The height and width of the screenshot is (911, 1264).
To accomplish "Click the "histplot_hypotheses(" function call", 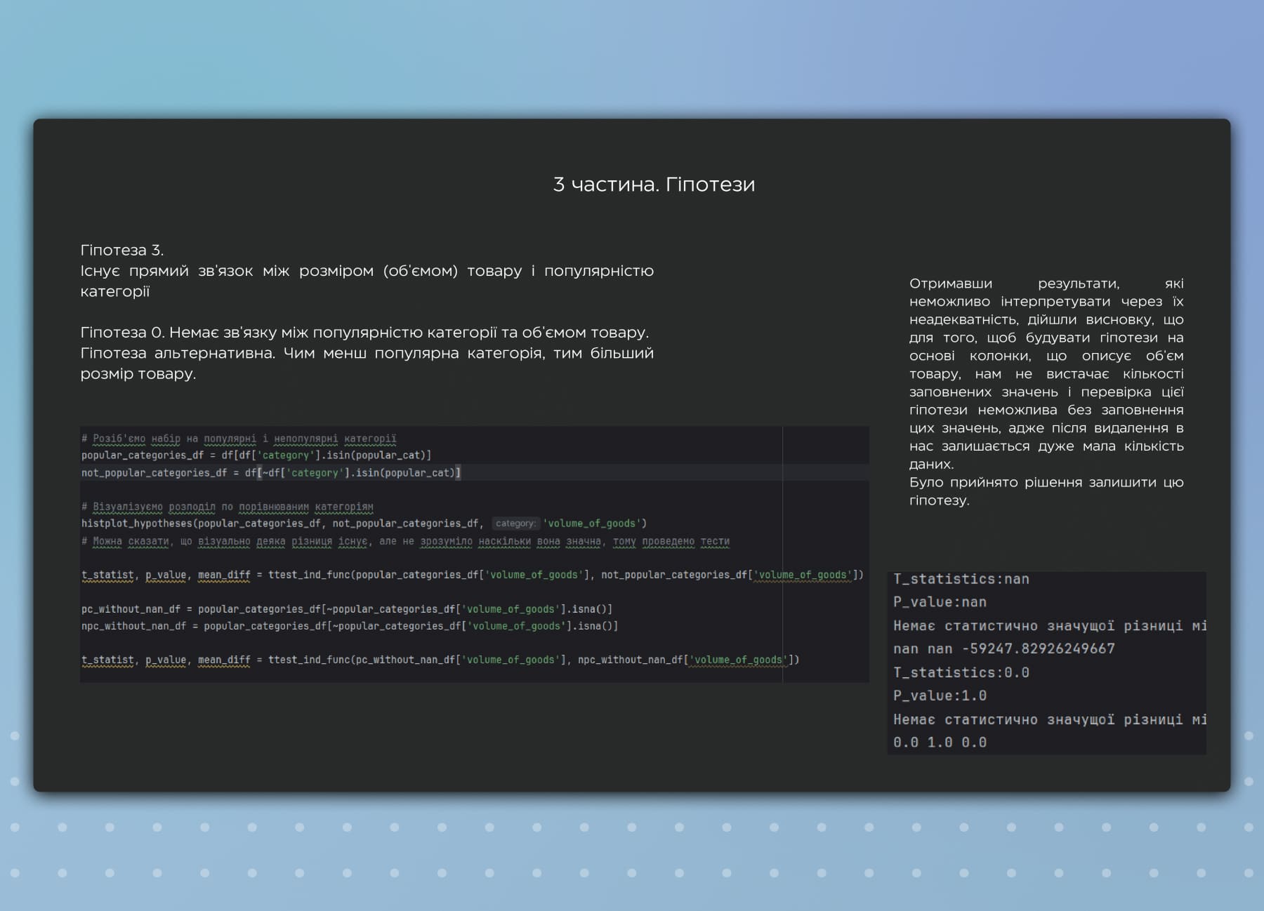I will click(x=364, y=524).
